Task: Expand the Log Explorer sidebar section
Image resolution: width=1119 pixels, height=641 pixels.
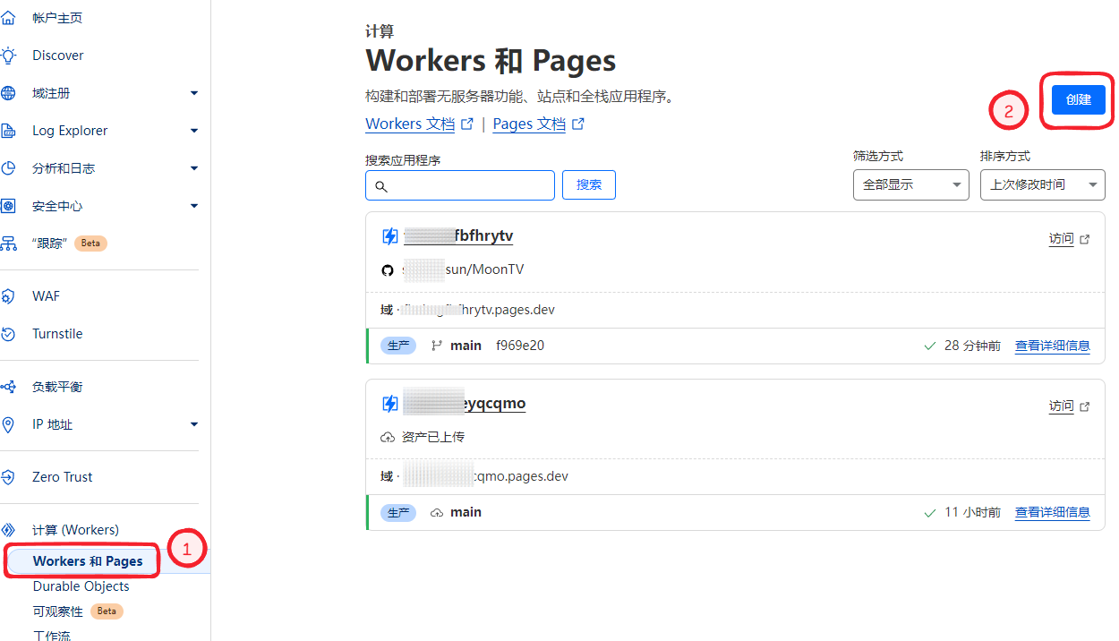Action: pyautogui.click(x=194, y=131)
